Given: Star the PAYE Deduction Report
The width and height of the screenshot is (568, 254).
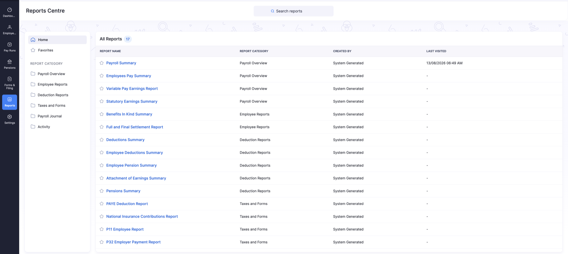Looking at the screenshot, I should click(102, 203).
